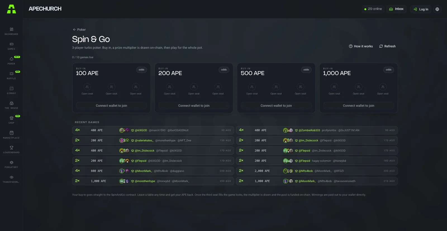Click the APECHURCH brand title
This screenshot has height=231, width=447.
(x=45, y=9)
